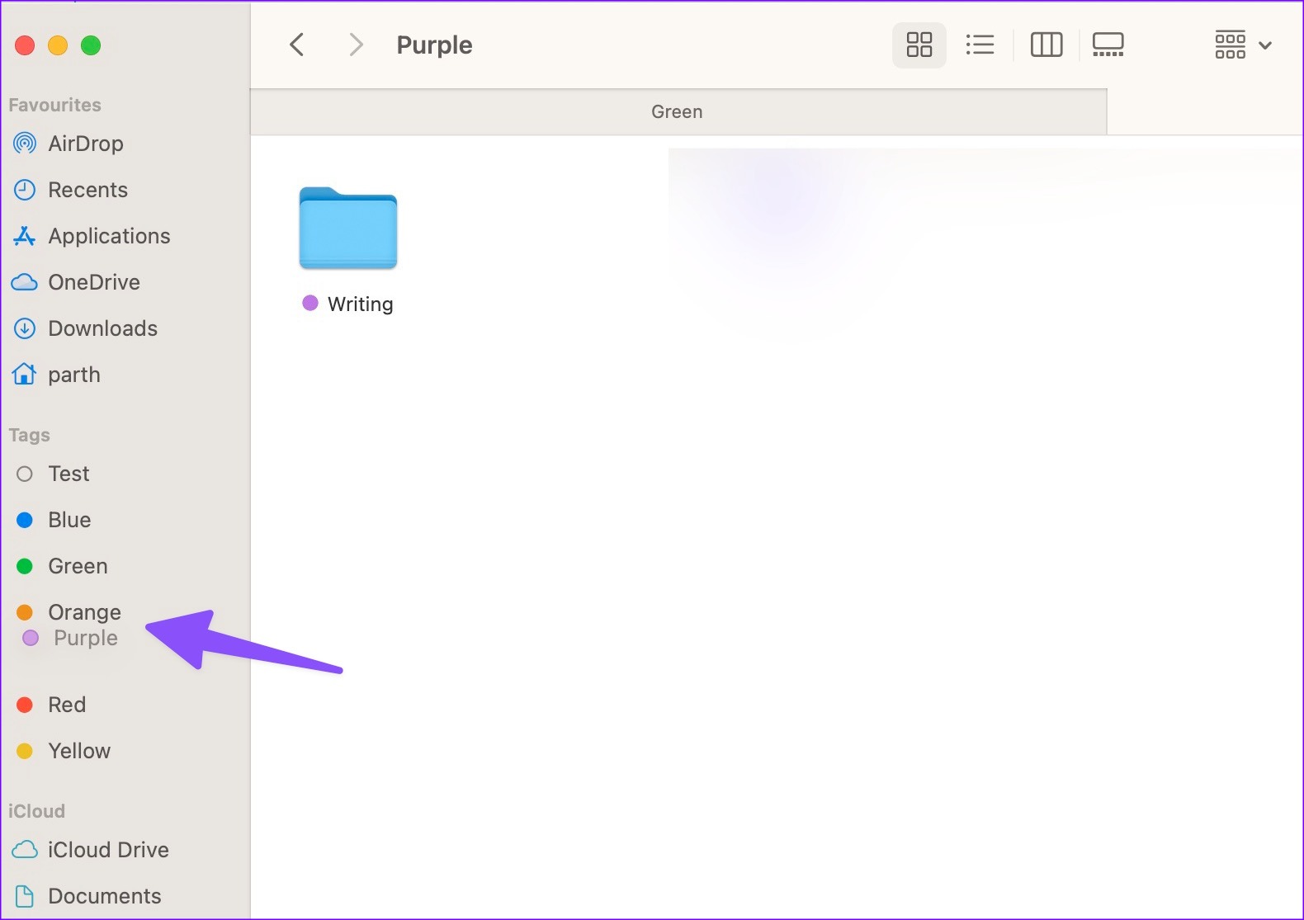
Task: Click the Writing folder name label
Action: click(360, 304)
